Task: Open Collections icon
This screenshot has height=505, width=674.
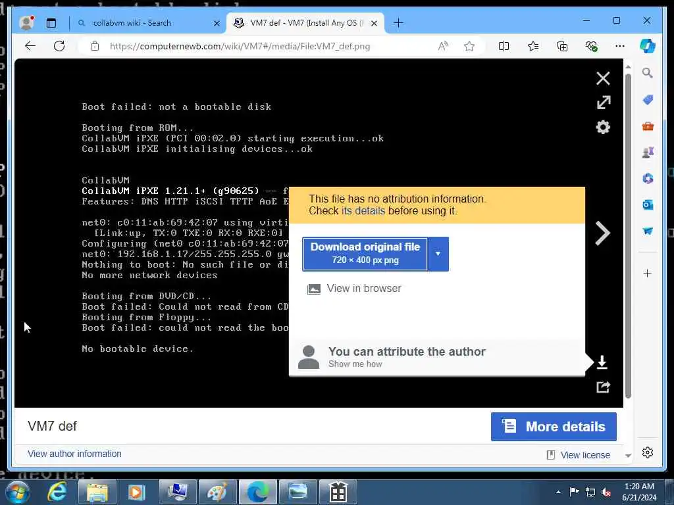Action: (x=562, y=46)
